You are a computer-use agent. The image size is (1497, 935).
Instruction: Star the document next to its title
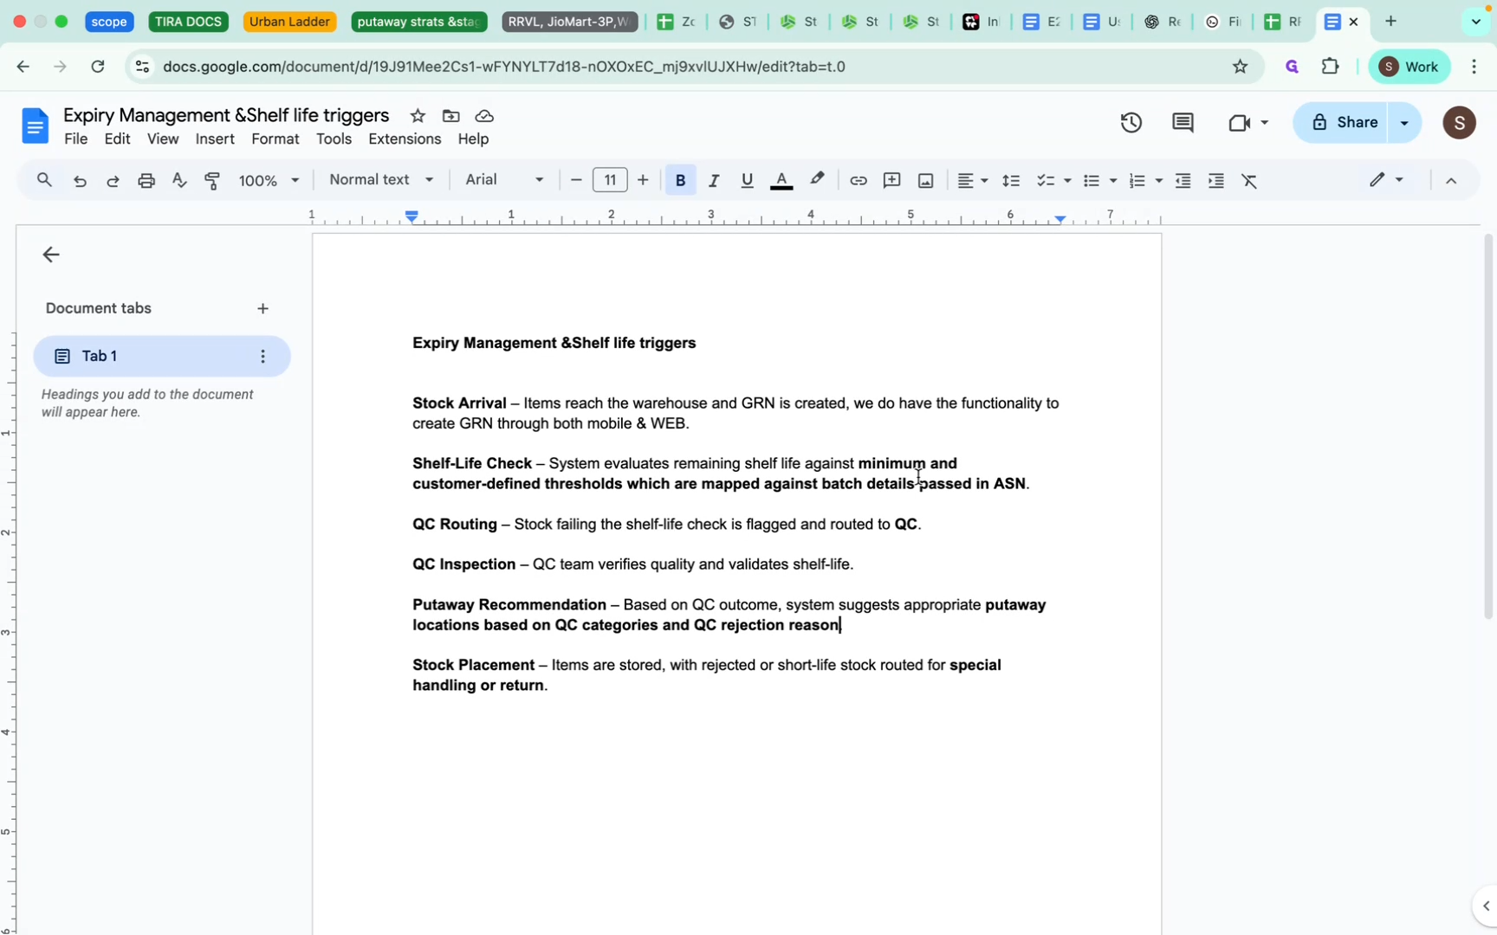point(417,115)
